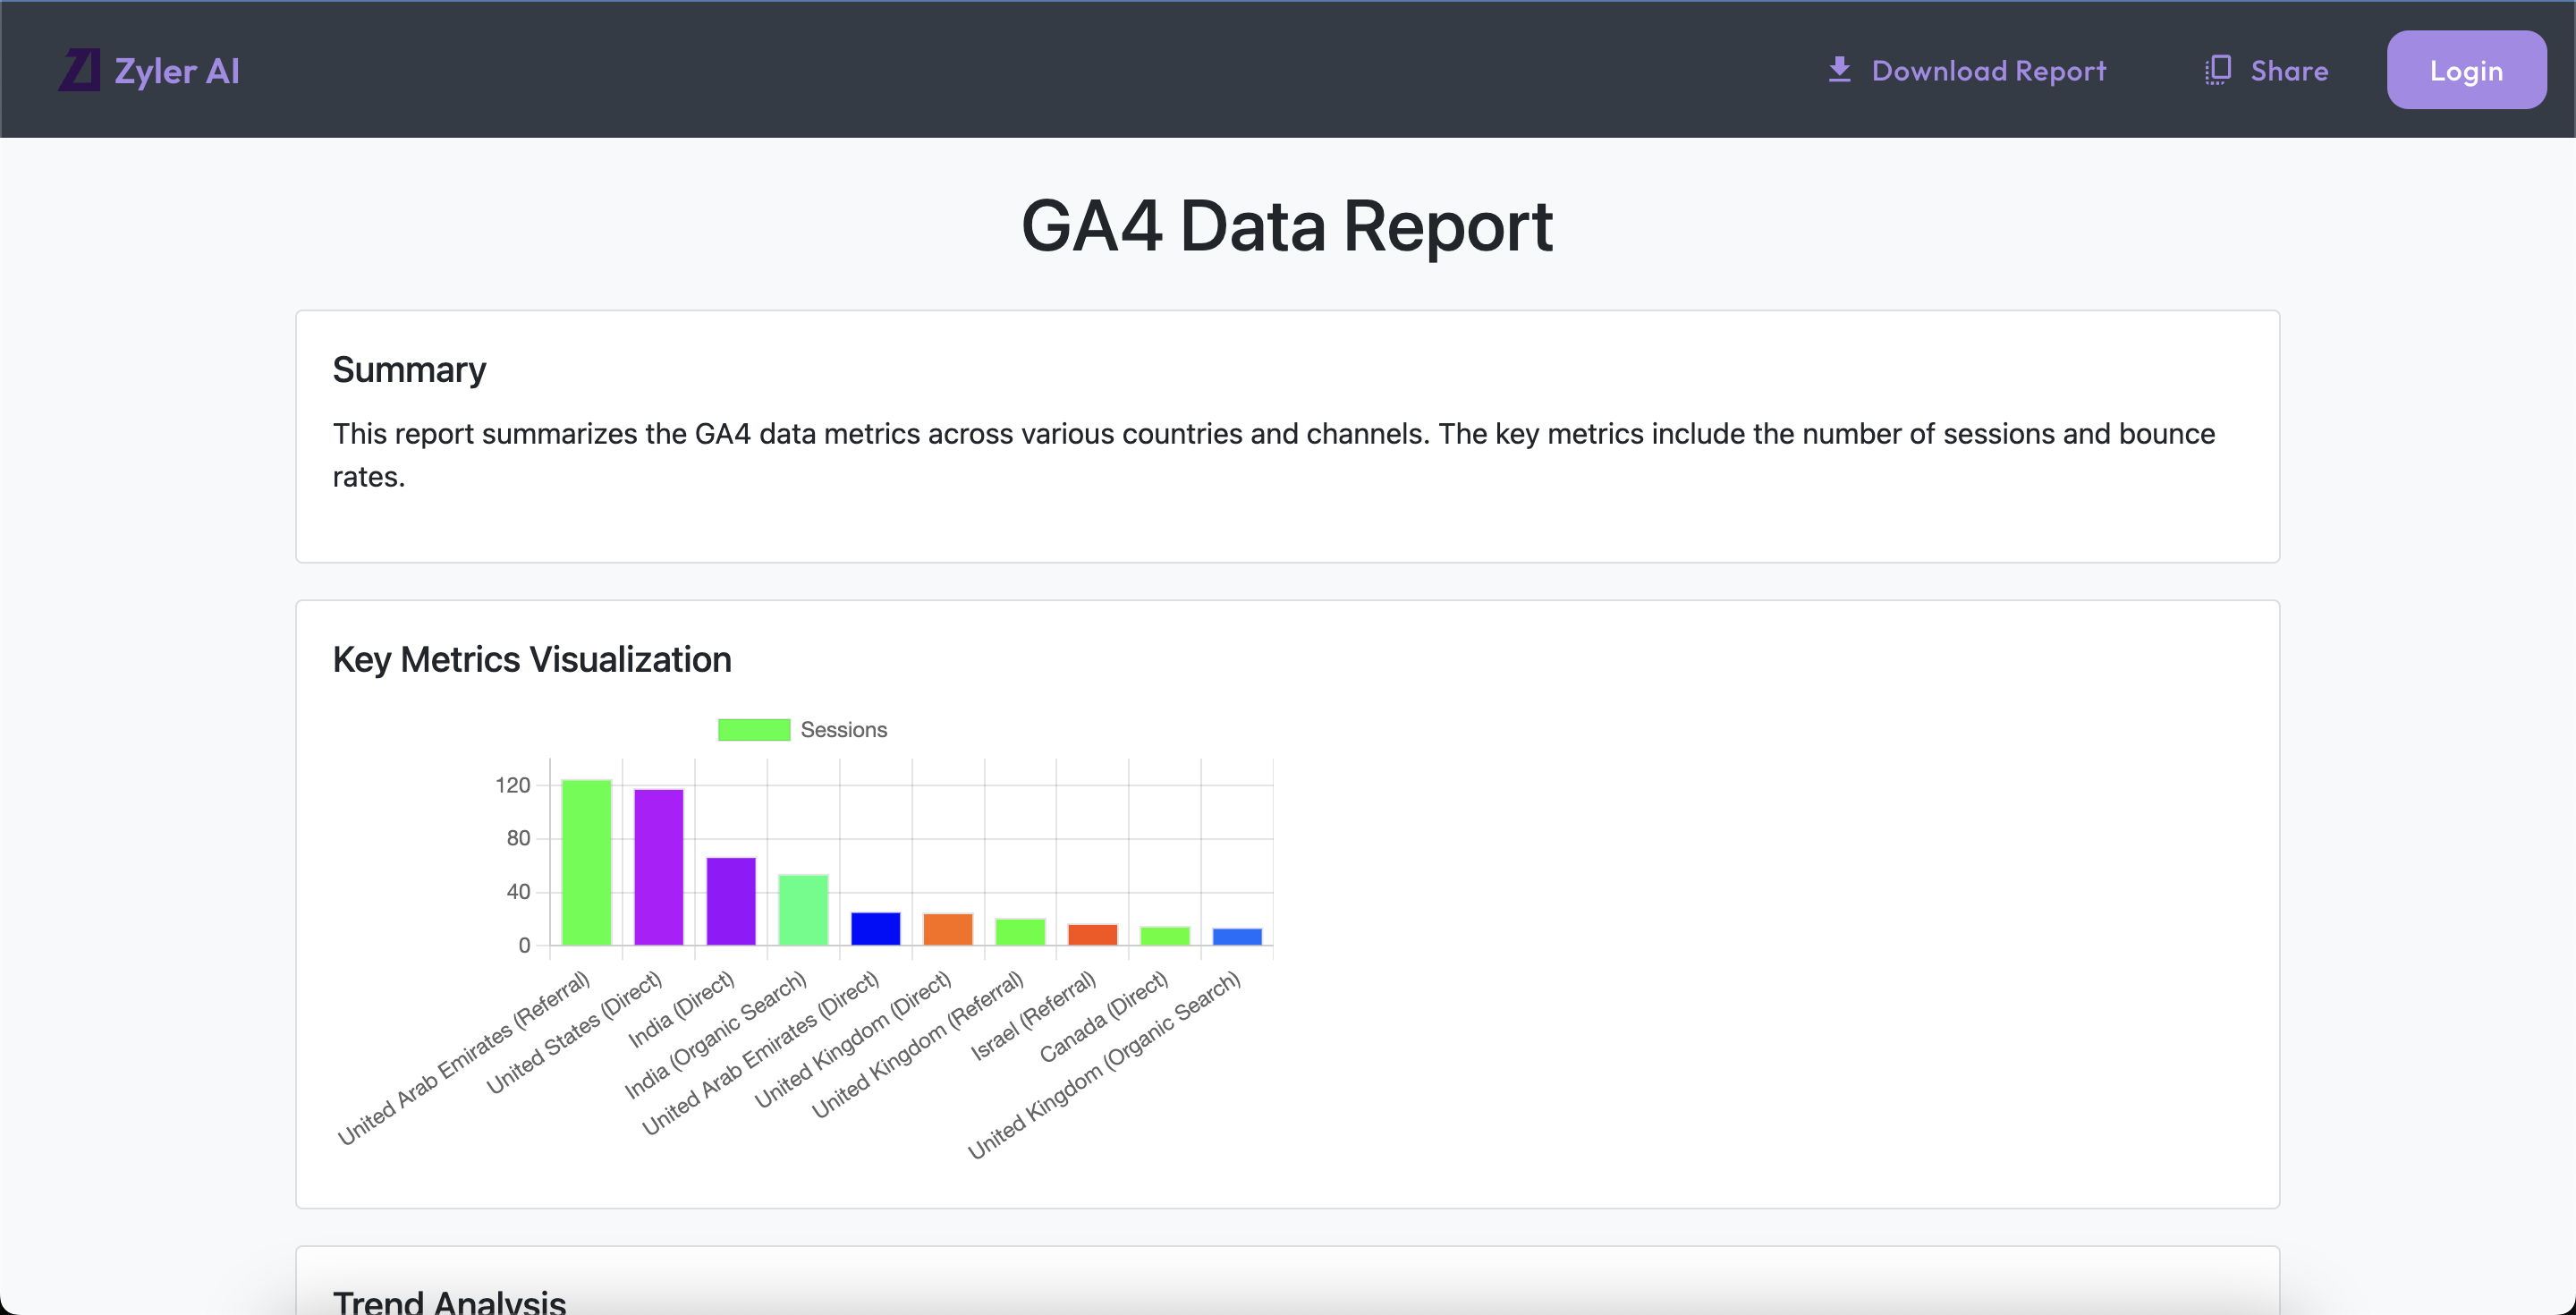Click the download arrow icon
Screen dimensions: 2576x1315
pos(1839,70)
